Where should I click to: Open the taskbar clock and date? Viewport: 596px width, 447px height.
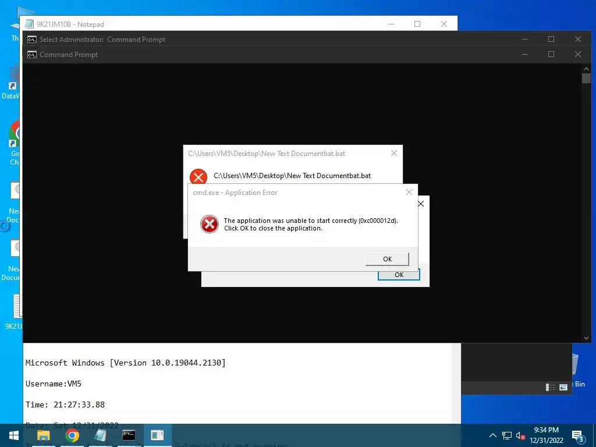(x=546, y=435)
